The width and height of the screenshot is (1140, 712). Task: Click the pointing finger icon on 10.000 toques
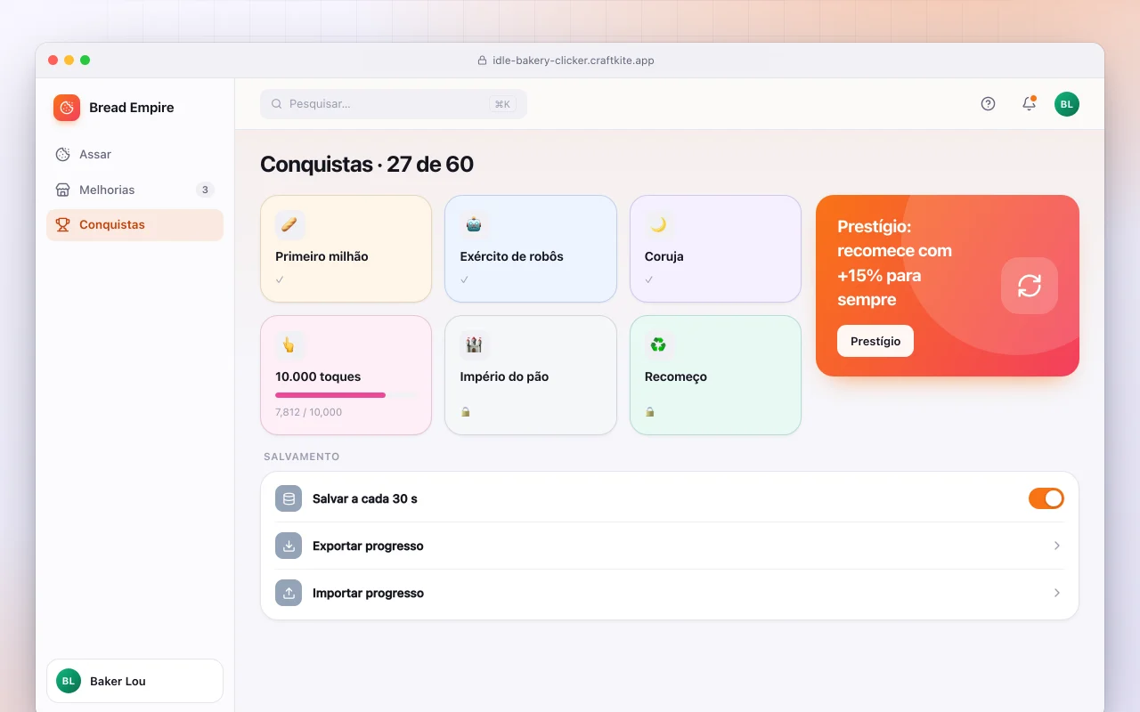289,345
